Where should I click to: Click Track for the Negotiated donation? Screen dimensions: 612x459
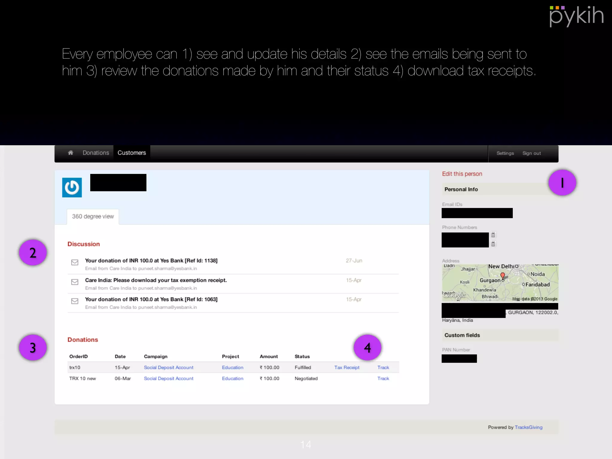(383, 379)
